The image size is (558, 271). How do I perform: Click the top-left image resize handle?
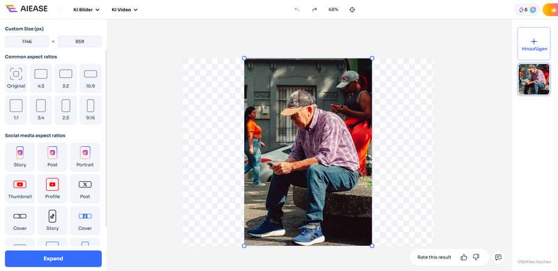[x=244, y=58]
